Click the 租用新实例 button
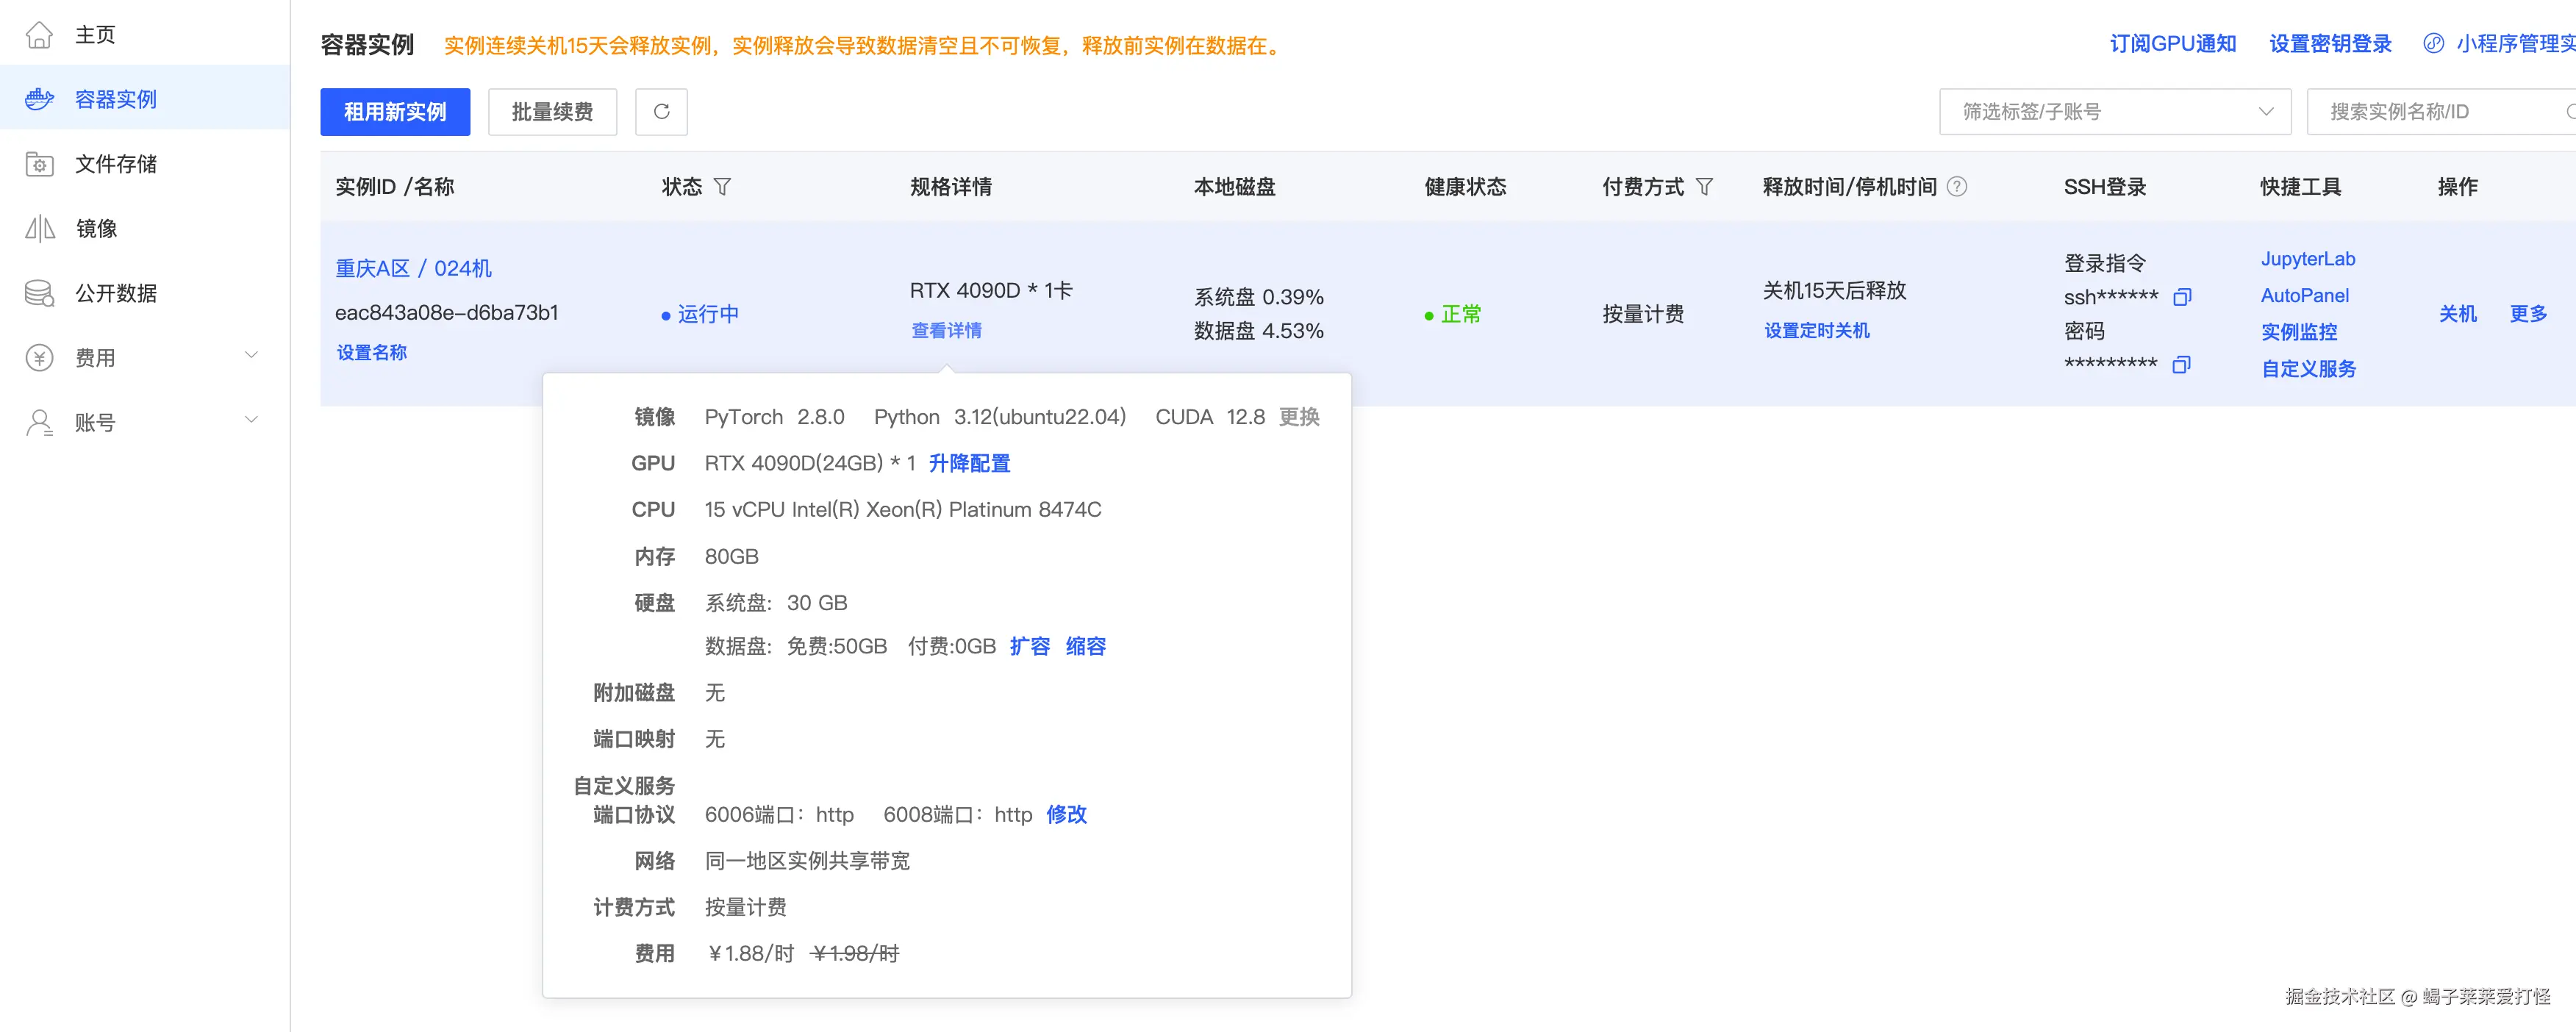2576x1032 pixels. pyautogui.click(x=395, y=111)
